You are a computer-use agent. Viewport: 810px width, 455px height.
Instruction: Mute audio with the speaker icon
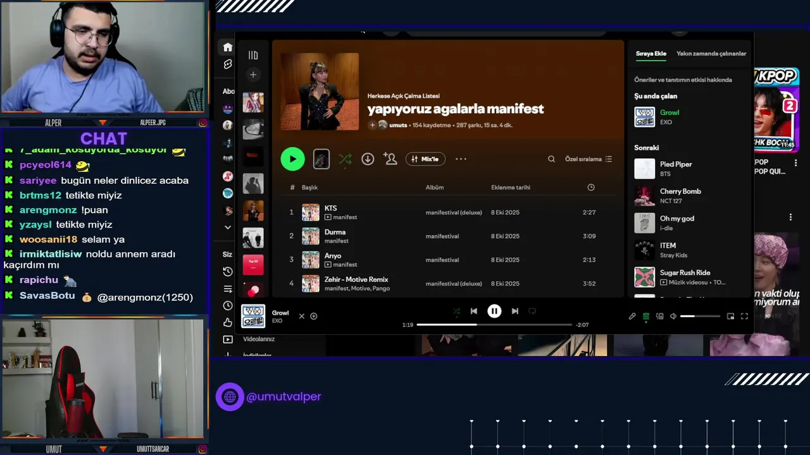tap(673, 316)
